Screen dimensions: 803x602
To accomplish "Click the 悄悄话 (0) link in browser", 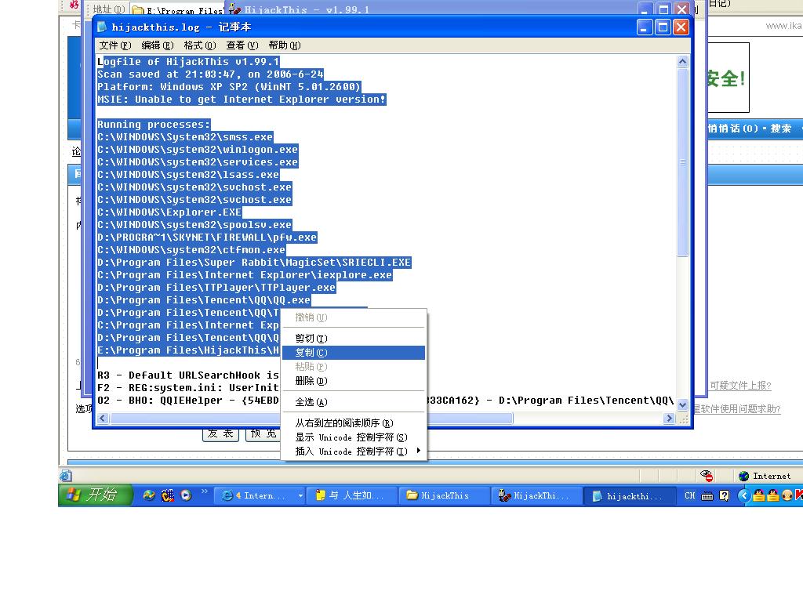I will (733, 129).
